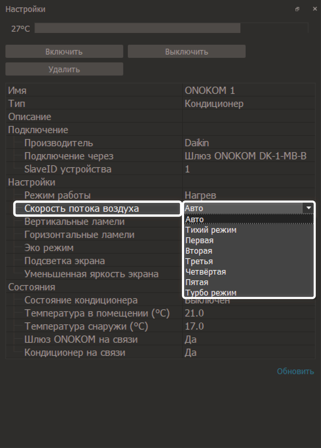Open the Режим работы value Нагрев
The width and height of the screenshot is (321, 448).
pos(200,195)
